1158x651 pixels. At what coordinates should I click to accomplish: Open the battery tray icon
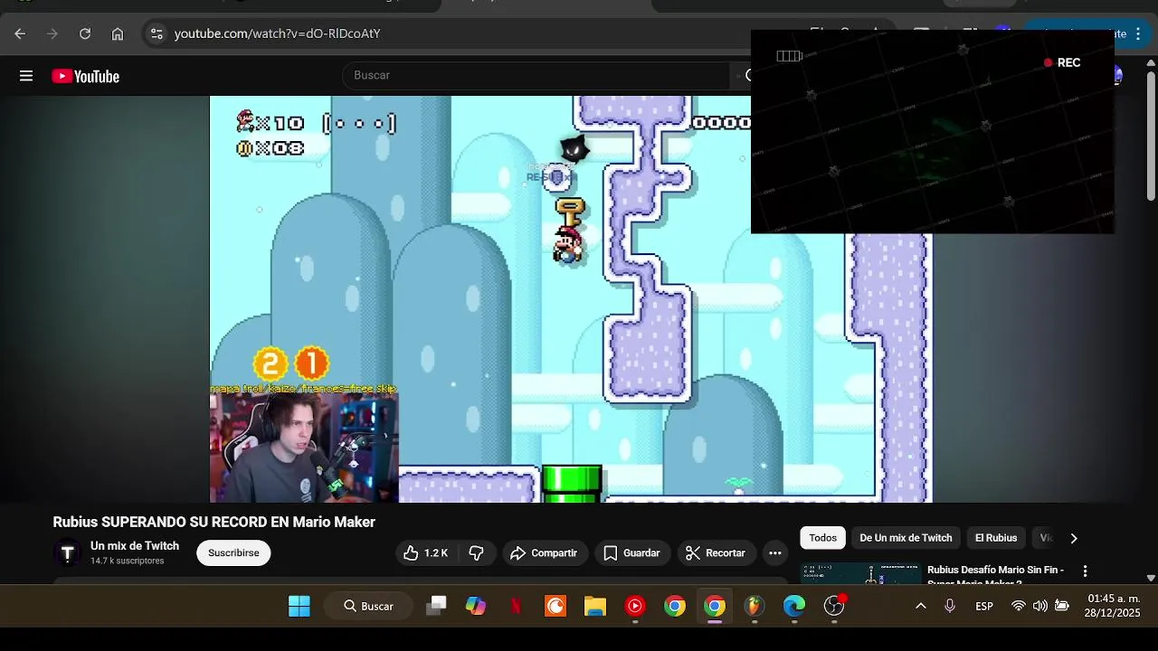1062,606
